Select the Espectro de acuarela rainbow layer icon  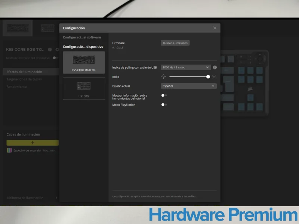(x=9, y=150)
